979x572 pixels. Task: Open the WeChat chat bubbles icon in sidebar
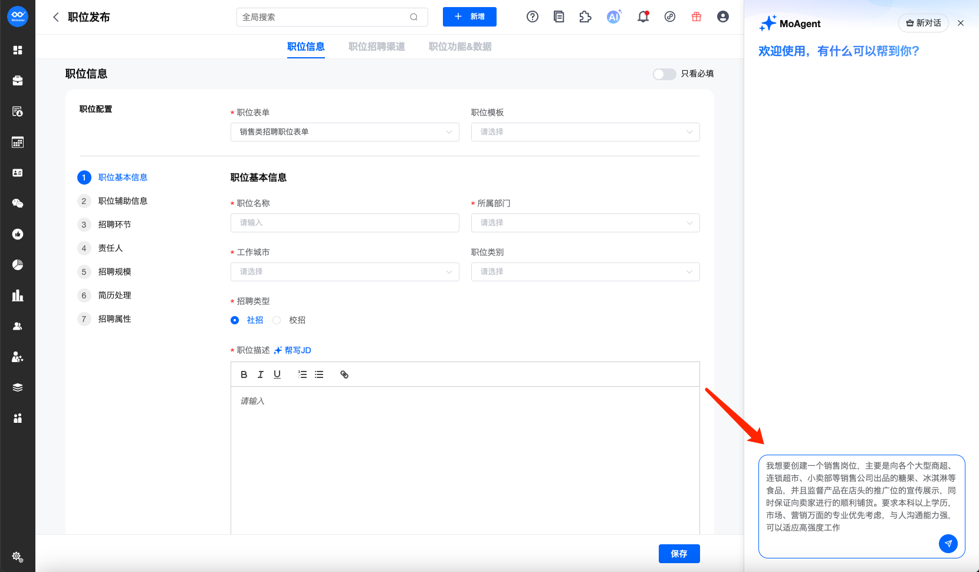click(x=18, y=203)
